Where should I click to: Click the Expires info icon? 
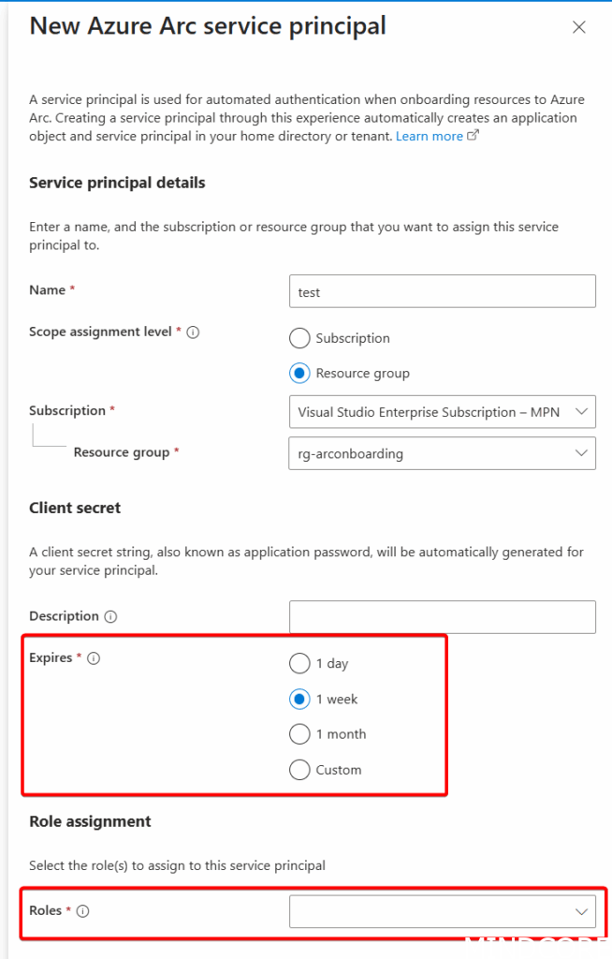tap(94, 658)
